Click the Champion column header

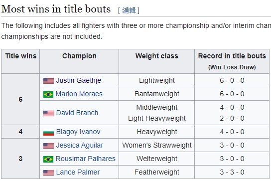(x=79, y=61)
